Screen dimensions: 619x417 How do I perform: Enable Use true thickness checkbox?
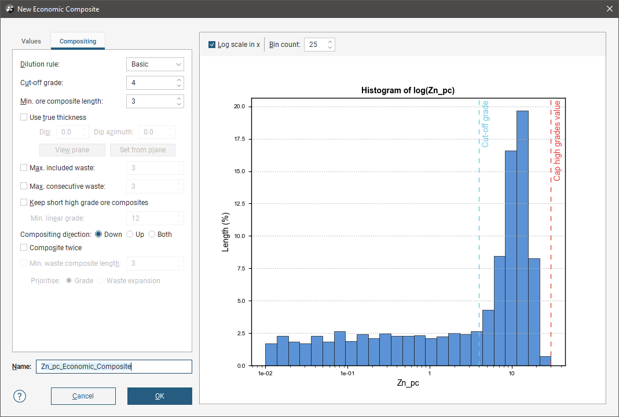coord(24,117)
